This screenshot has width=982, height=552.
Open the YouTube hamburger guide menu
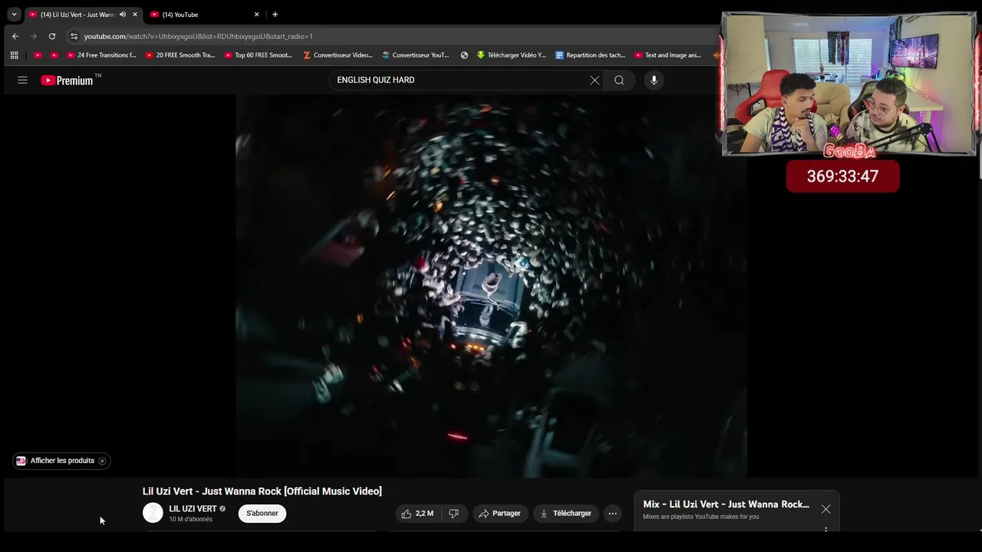click(x=22, y=80)
